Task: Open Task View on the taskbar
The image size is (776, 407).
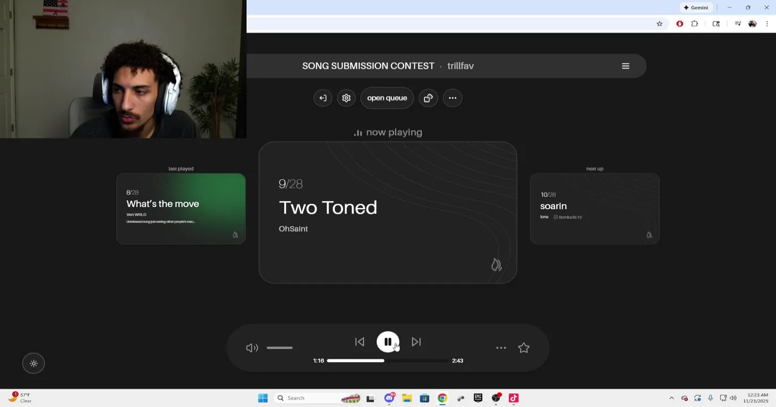Action: (x=370, y=398)
